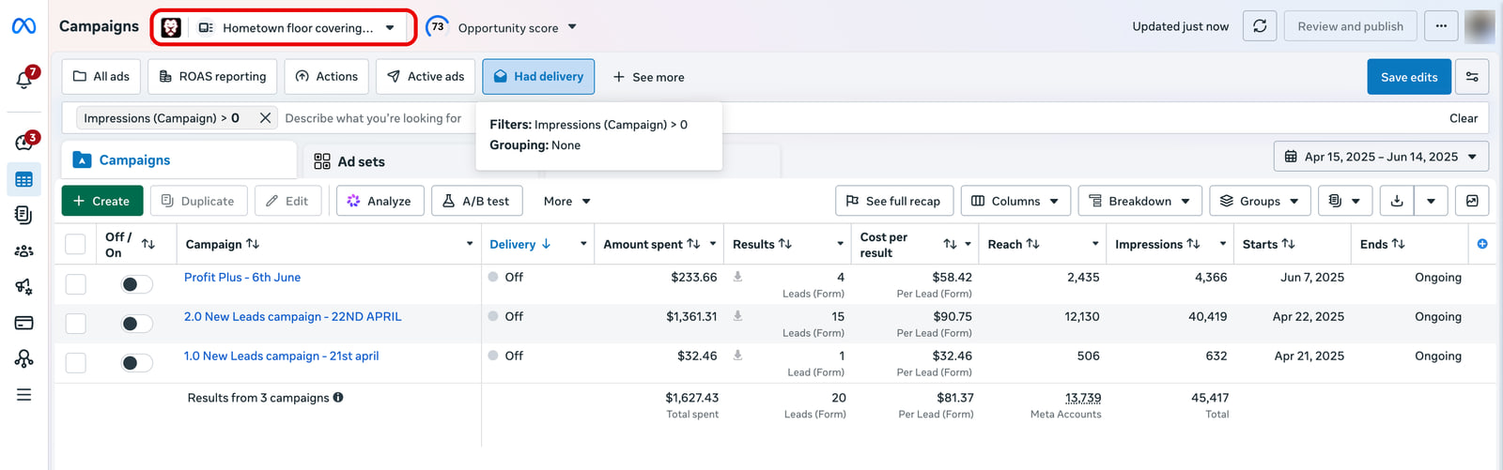Viewport: 1503px width, 470px height.
Task: Click the search filter input field
Action: click(374, 118)
